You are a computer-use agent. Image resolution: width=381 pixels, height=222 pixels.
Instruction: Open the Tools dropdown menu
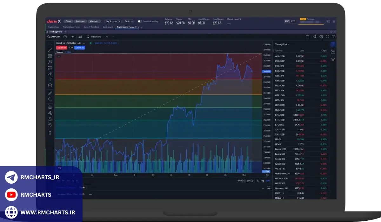point(128,21)
